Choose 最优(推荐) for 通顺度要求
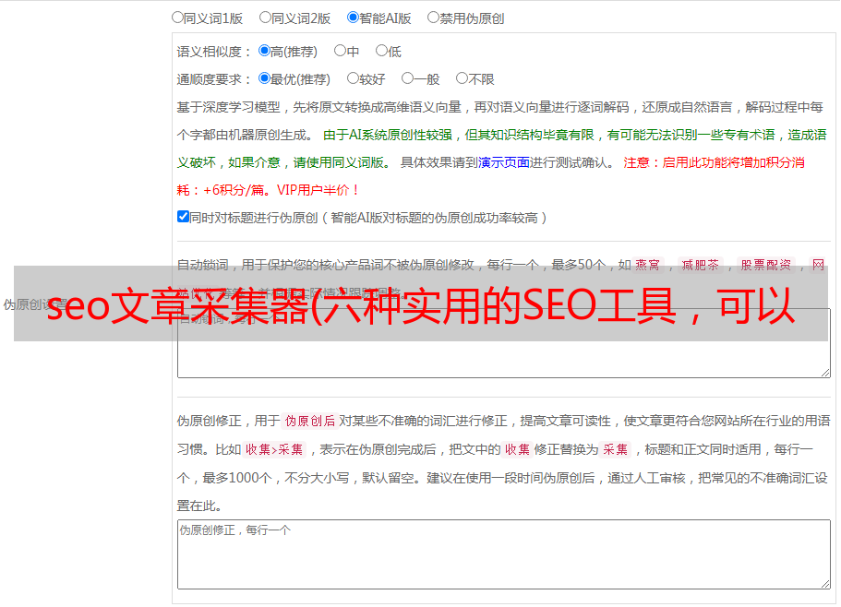The image size is (841, 607). point(265,78)
